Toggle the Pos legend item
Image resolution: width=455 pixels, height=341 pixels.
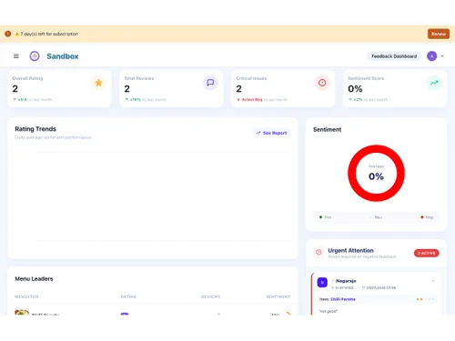(325, 217)
